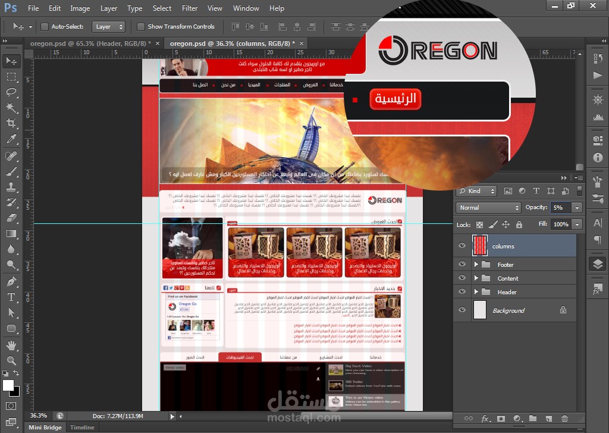The image size is (609, 433).
Task: Hide the Content group
Action: [462, 278]
